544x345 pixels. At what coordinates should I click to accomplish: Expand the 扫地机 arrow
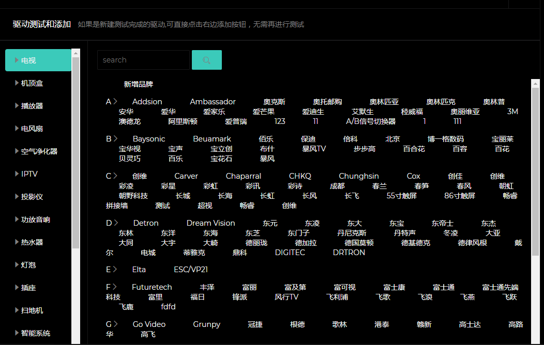[x=17, y=310]
